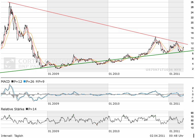Click price axis value 28
Image resolution: width=195 pixels, height=138 pixels.
(x=192, y=2)
